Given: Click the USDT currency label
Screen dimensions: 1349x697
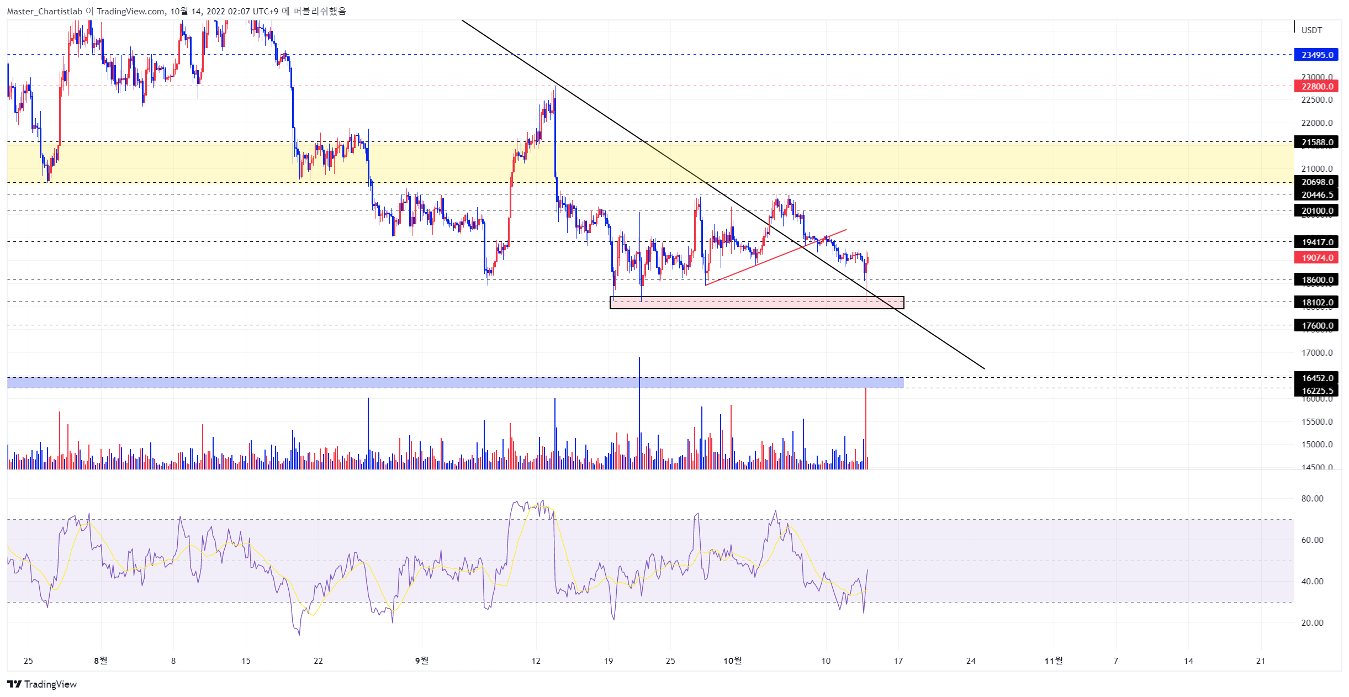Looking at the screenshot, I should click(1311, 30).
